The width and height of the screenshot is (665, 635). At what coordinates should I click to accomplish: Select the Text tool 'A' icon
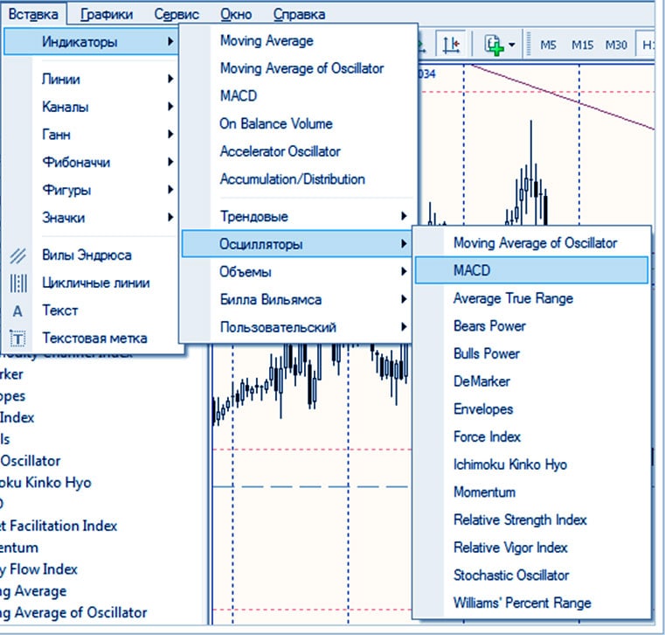click(x=18, y=311)
